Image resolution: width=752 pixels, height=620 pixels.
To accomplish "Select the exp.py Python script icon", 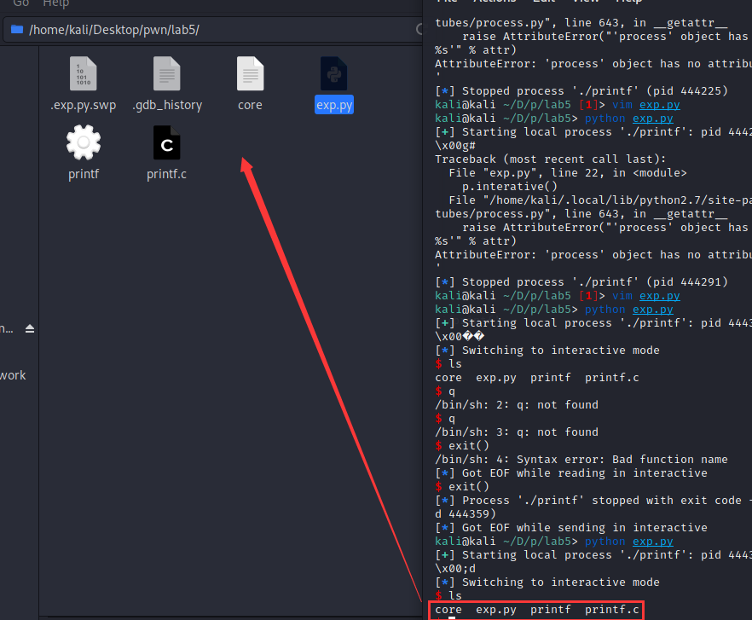I will [x=334, y=73].
